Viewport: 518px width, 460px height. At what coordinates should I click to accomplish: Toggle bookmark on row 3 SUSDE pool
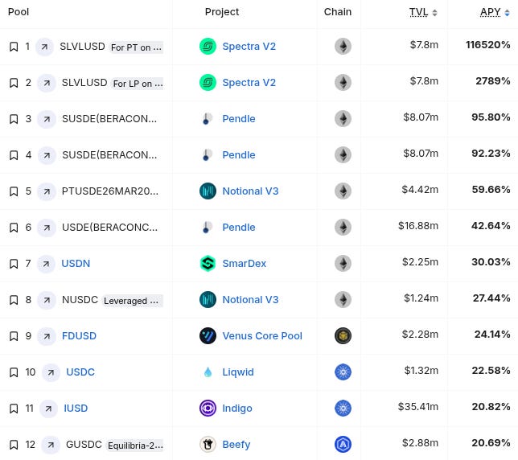pos(14,119)
